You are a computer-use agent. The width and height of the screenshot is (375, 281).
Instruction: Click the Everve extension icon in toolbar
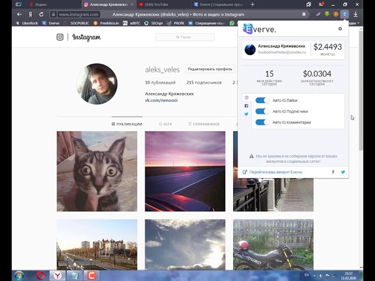coord(344,14)
